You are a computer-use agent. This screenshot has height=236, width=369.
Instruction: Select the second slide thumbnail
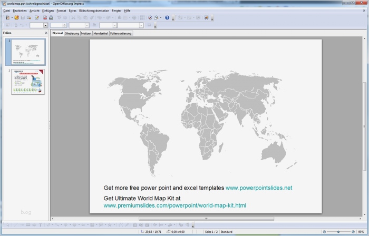coord(28,81)
